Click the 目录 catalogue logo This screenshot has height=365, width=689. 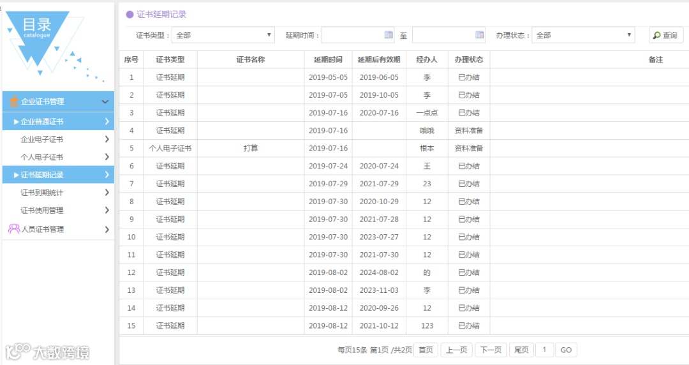pos(38,40)
